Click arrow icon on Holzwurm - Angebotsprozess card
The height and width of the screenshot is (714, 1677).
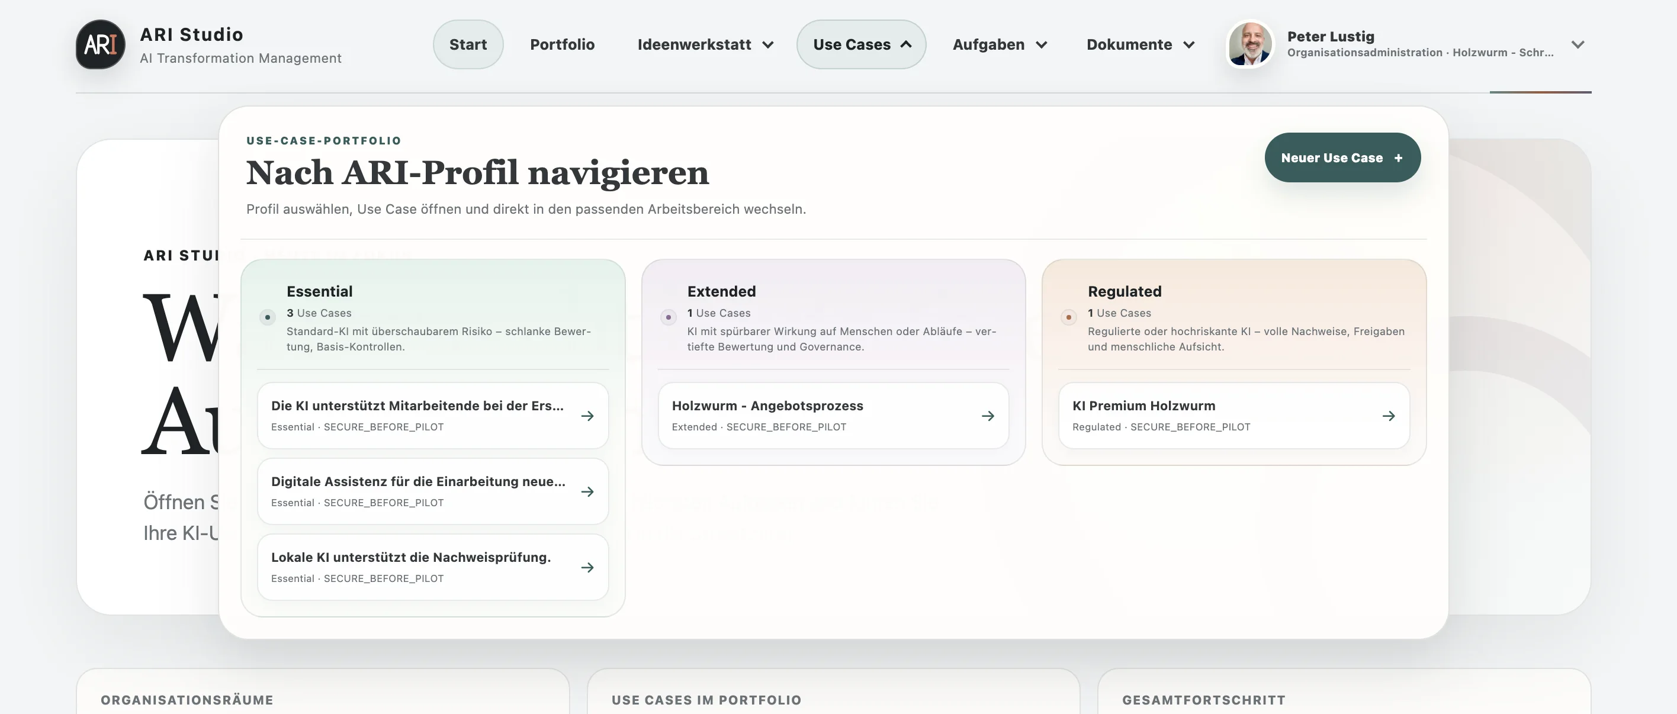click(x=988, y=416)
